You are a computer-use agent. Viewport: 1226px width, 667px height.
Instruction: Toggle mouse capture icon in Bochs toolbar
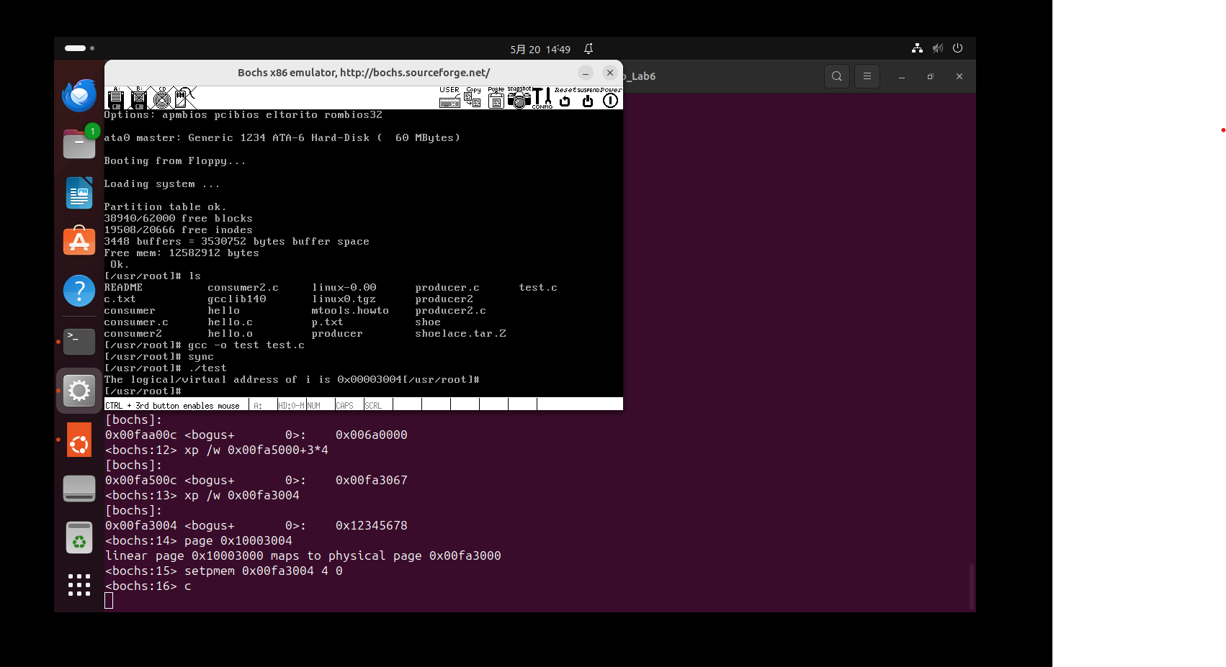coord(185,98)
